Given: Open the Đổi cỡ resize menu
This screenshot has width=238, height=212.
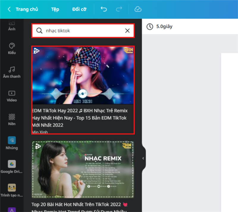Looking at the screenshot, I should click(79, 9).
